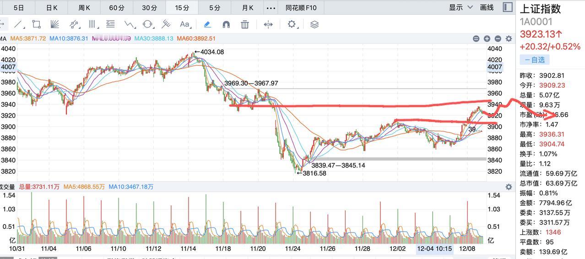Screen dimensions: 585x259
Task: Click the trash can delete drawings icon
Action: (245, 24)
